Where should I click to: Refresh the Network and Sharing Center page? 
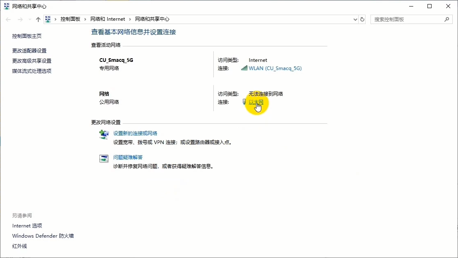tap(362, 19)
